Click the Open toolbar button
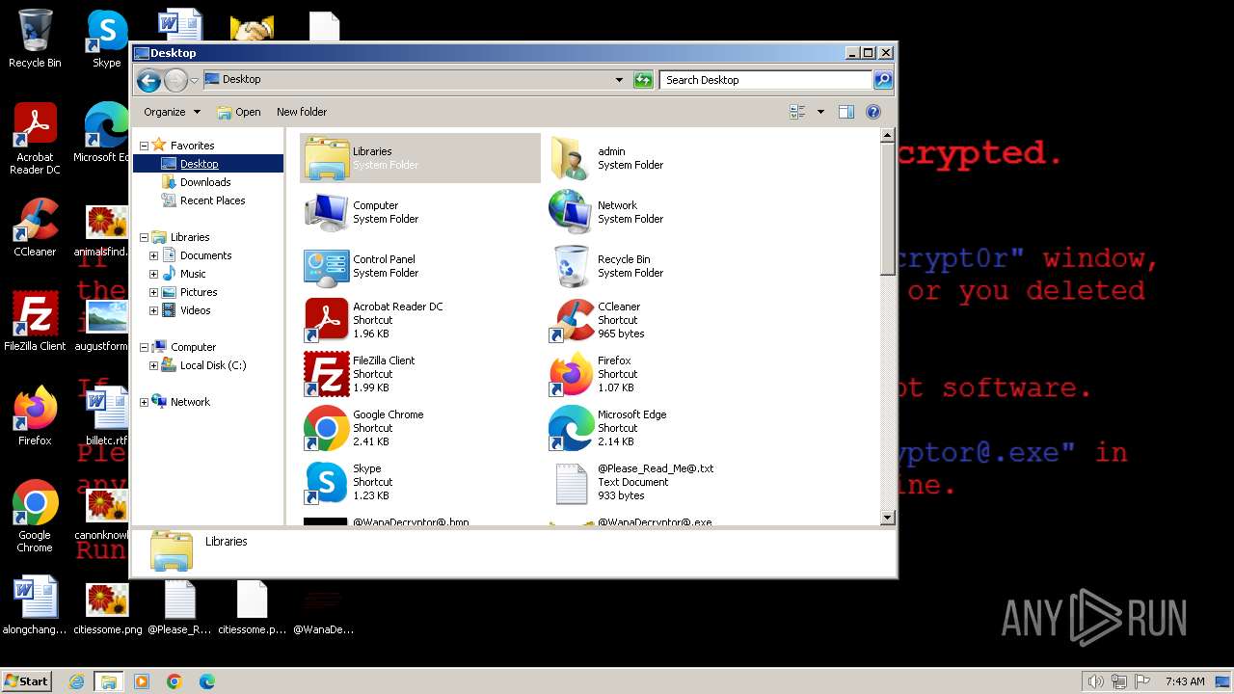Screen dimensions: 1234x694 coord(239,112)
